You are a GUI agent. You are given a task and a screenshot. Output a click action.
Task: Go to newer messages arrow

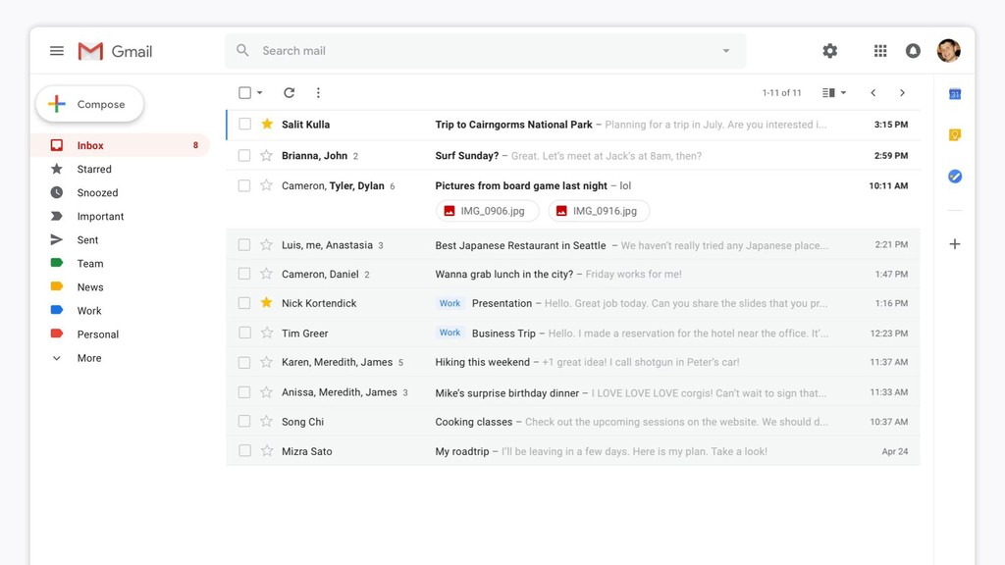coord(873,93)
